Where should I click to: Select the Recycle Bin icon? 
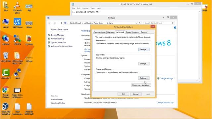[6, 57]
